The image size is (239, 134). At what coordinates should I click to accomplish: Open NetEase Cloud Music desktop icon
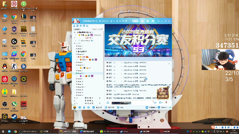point(5,80)
